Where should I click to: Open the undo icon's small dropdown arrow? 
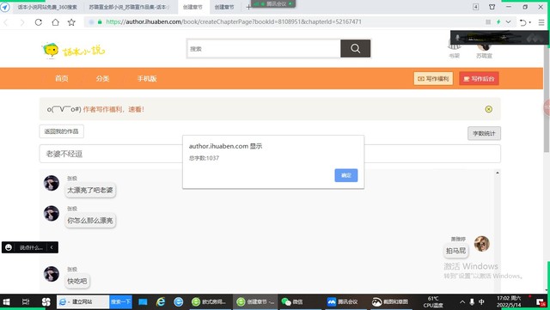click(x=530, y=22)
